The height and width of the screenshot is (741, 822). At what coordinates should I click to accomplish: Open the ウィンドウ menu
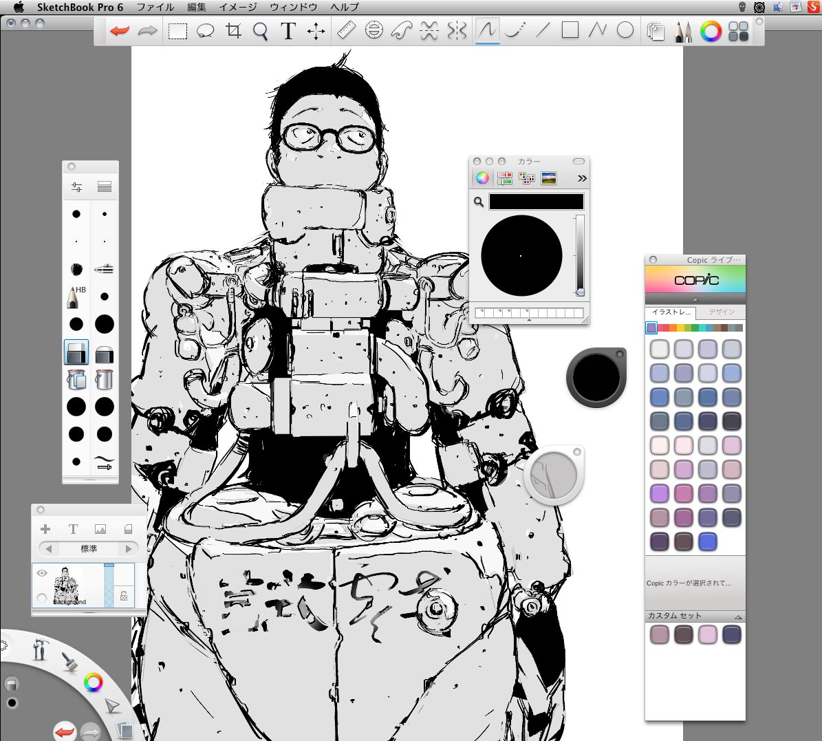pyautogui.click(x=294, y=8)
